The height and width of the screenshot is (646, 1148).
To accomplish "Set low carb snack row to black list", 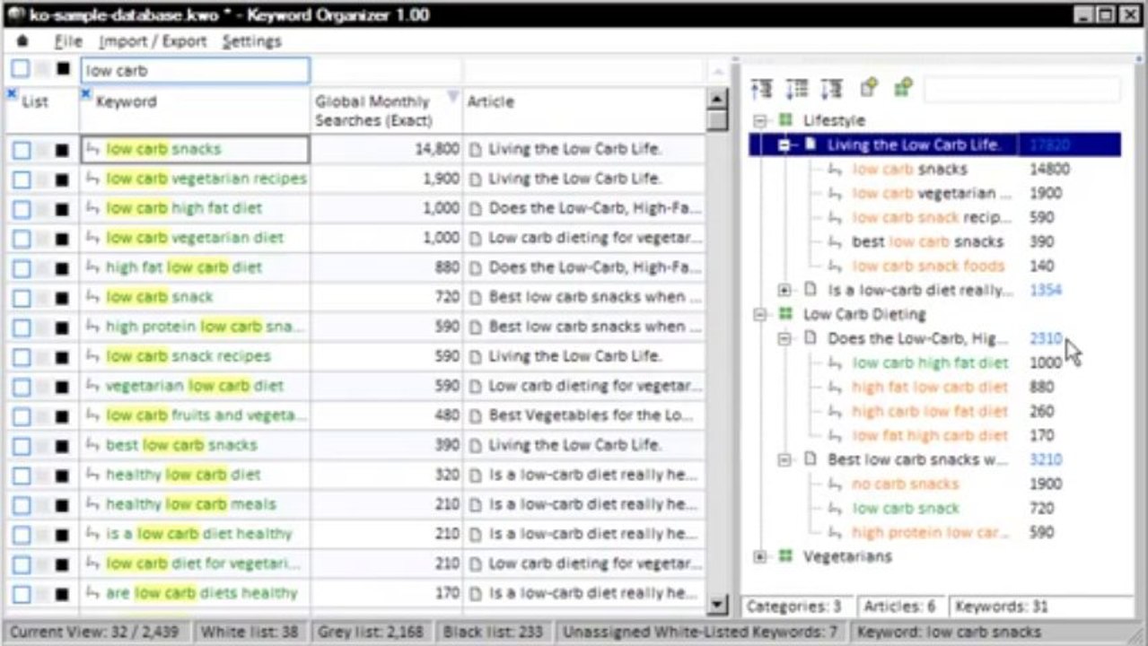I will pyautogui.click(x=62, y=298).
